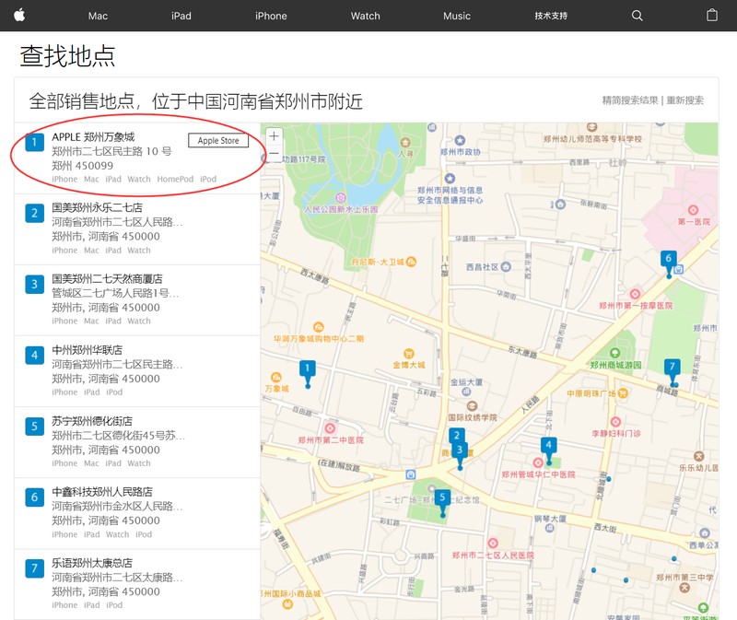Select map pin number 1
737x620 pixels.
click(308, 374)
